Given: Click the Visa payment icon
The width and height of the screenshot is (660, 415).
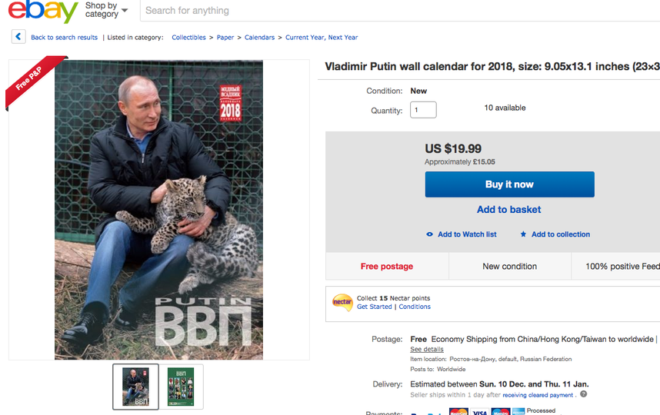Looking at the screenshot, I should click(479, 413).
